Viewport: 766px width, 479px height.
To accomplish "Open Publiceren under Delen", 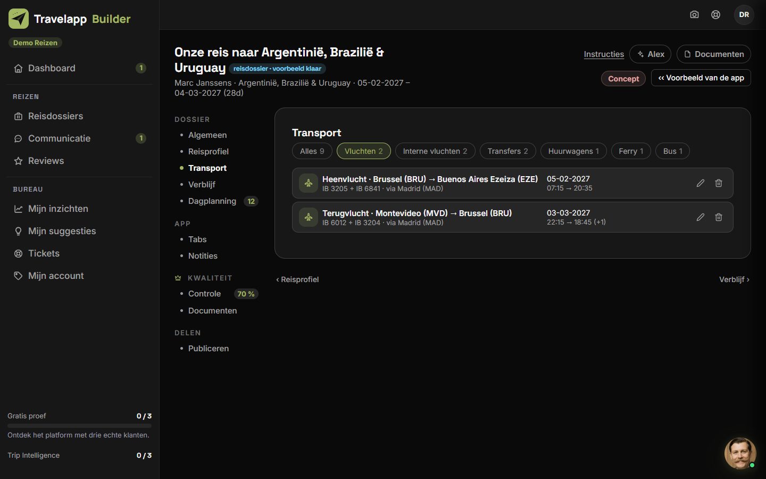I will coord(209,349).
